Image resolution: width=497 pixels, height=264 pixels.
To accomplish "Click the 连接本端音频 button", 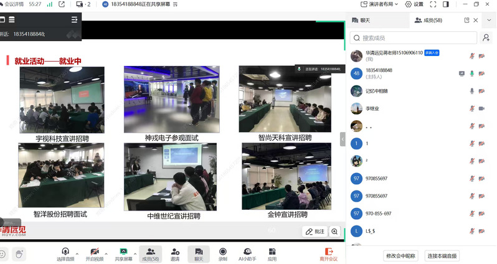I will click(442, 255).
